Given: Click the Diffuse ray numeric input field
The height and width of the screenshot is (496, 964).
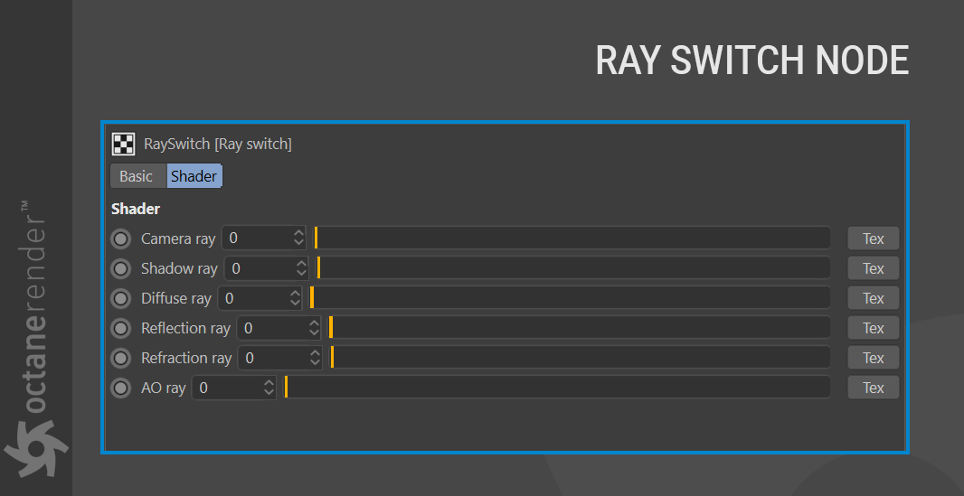Looking at the screenshot, I should point(260,298).
